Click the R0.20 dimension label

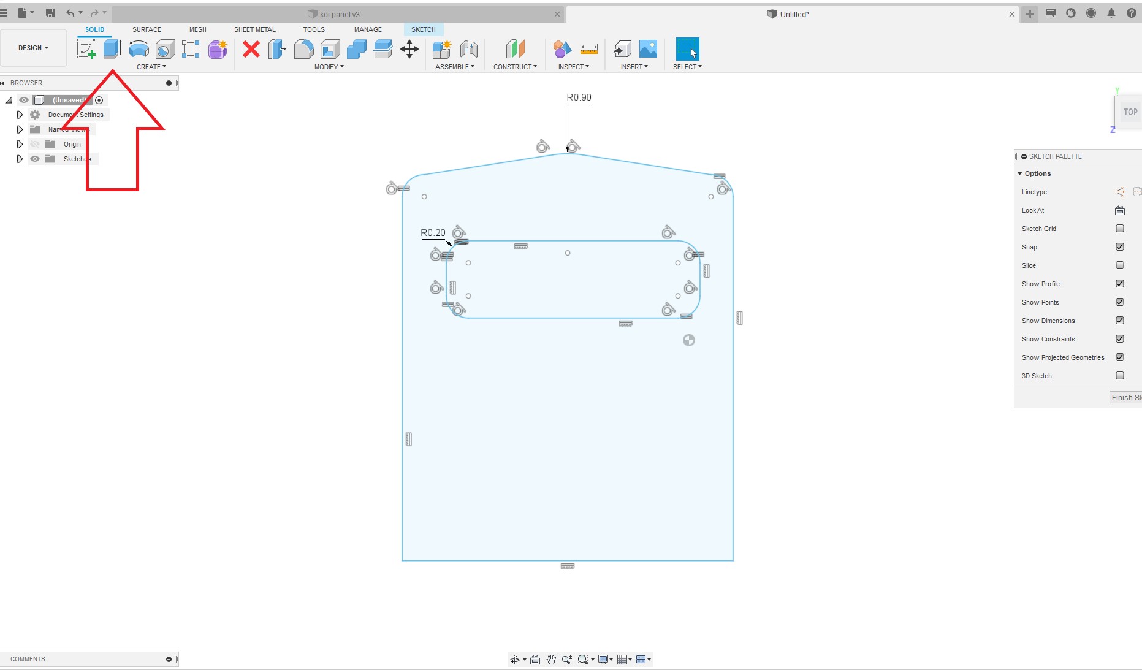pyautogui.click(x=433, y=233)
